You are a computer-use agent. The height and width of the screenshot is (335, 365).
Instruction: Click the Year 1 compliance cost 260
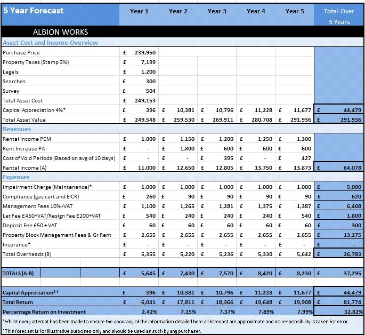[x=151, y=197]
